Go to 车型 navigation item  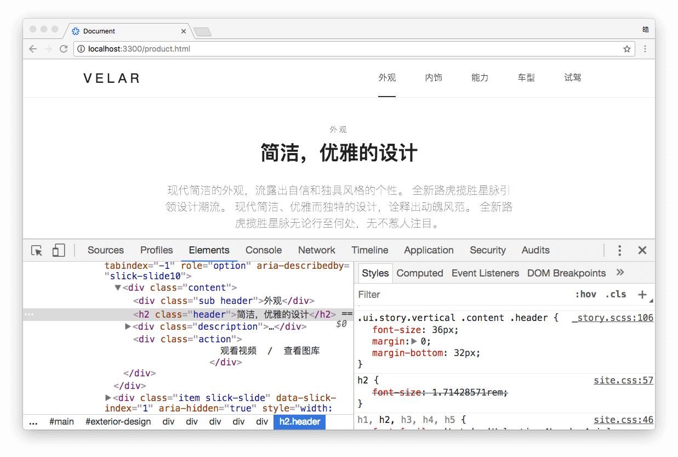[x=526, y=78]
